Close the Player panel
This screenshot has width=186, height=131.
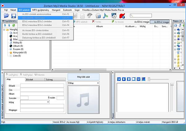point(113,73)
